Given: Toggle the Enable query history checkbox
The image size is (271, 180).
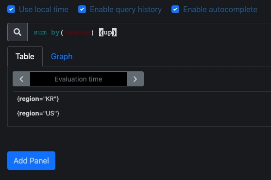Looking at the screenshot, I should [82, 9].
